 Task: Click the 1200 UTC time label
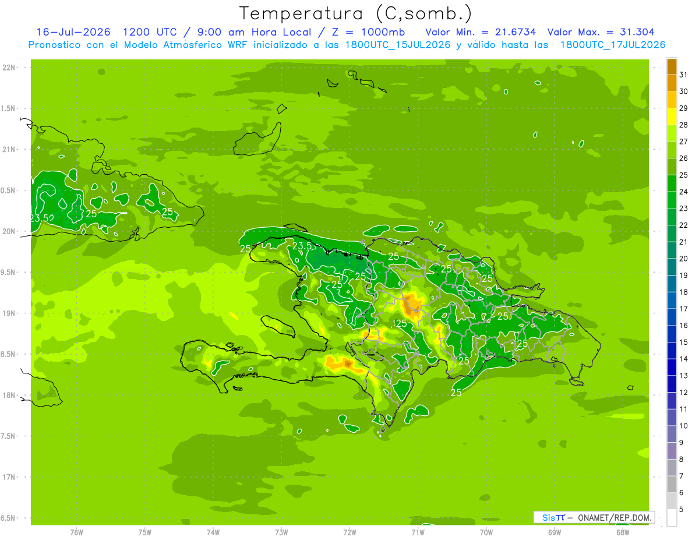(x=151, y=32)
